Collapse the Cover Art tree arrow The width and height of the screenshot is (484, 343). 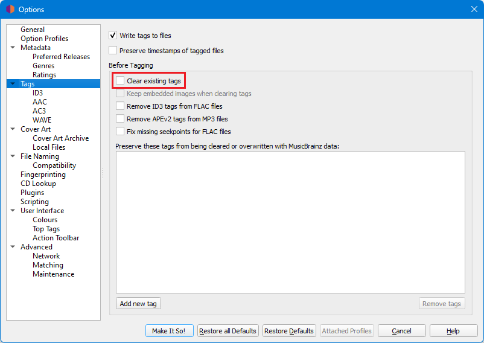click(13, 129)
